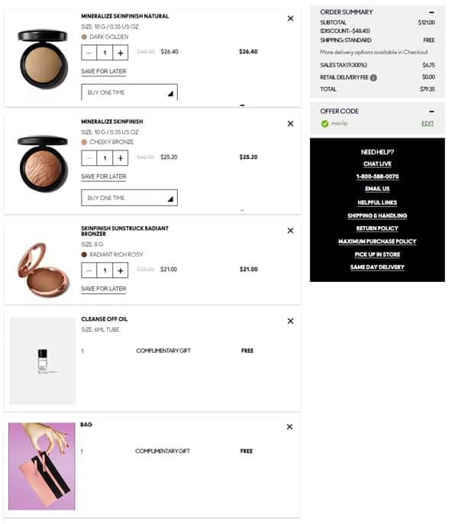Increase quantity of Radiant Rich Rosy bronzer

pos(121,270)
